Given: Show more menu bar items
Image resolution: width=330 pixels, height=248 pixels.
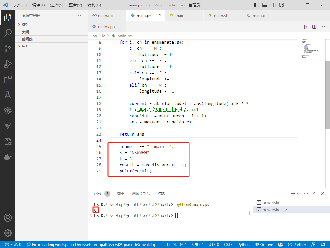Looking at the screenshot, I should pos(110,5).
